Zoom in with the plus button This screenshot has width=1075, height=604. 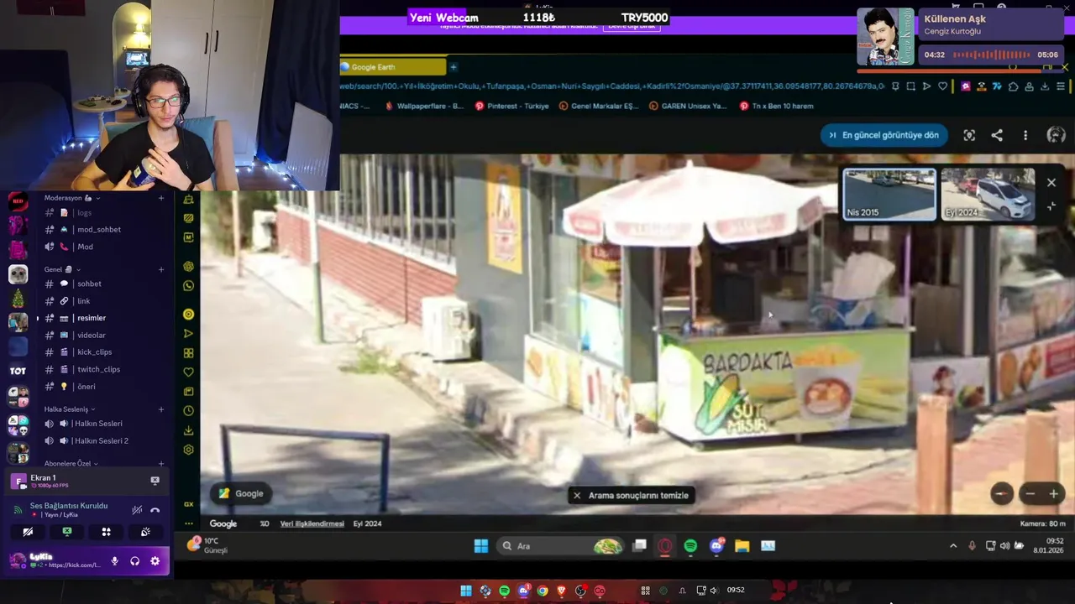pyautogui.click(x=1054, y=494)
